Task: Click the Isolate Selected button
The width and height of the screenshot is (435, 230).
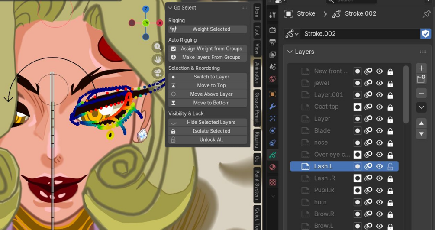Action: point(207,131)
